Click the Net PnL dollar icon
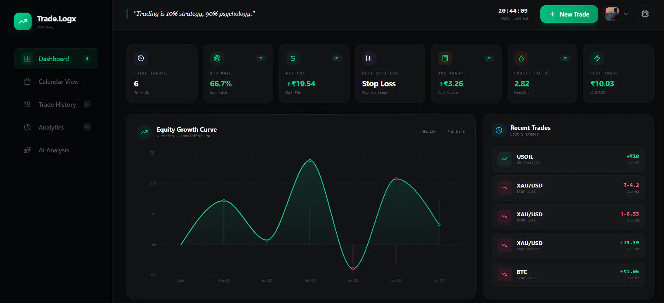 click(293, 58)
